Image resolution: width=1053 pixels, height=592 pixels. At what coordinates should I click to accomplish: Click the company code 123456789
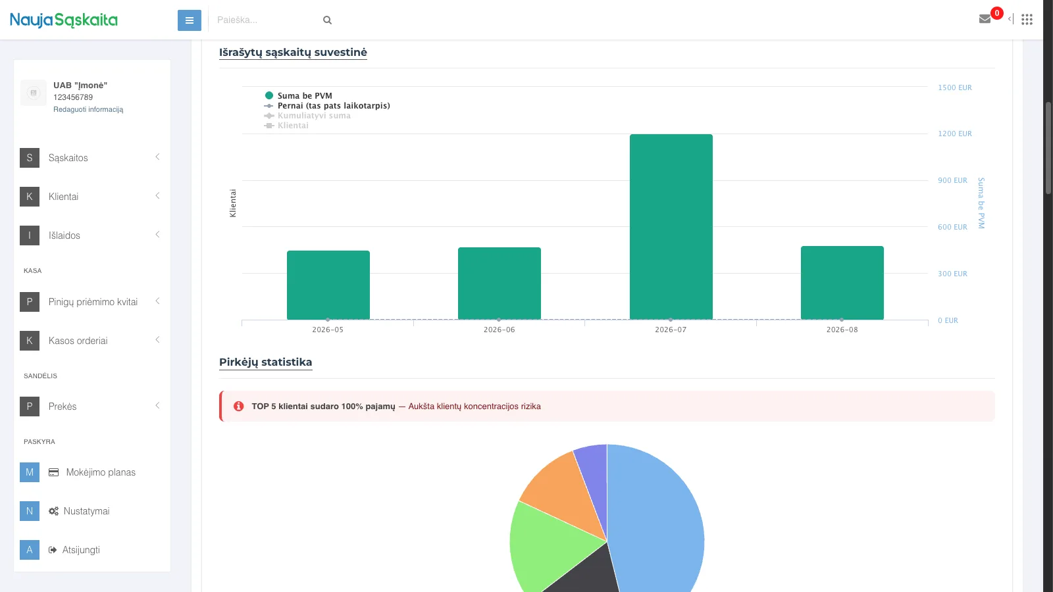click(73, 97)
